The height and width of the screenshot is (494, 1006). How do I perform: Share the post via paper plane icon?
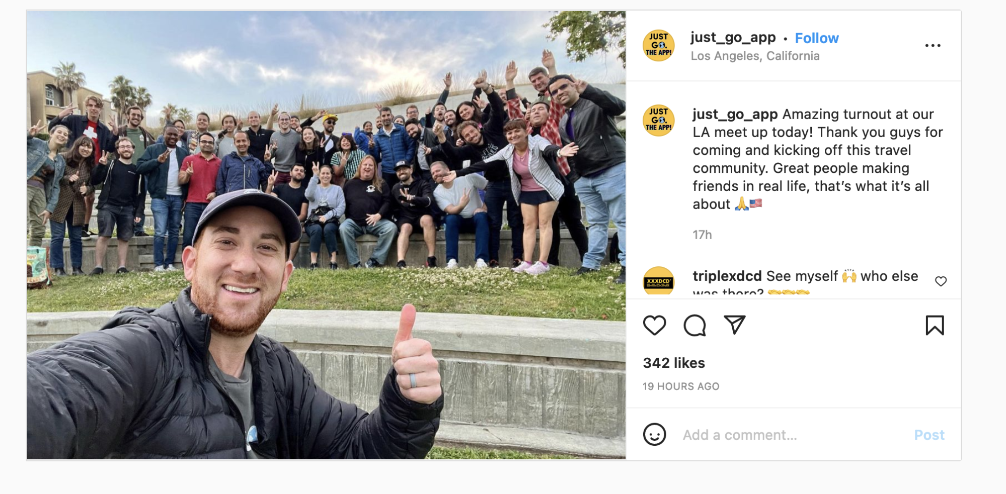click(734, 325)
